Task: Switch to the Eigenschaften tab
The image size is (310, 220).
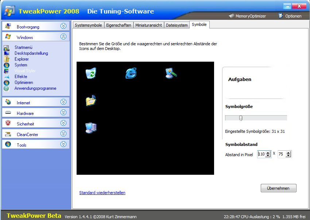Action: (x=119, y=25)
